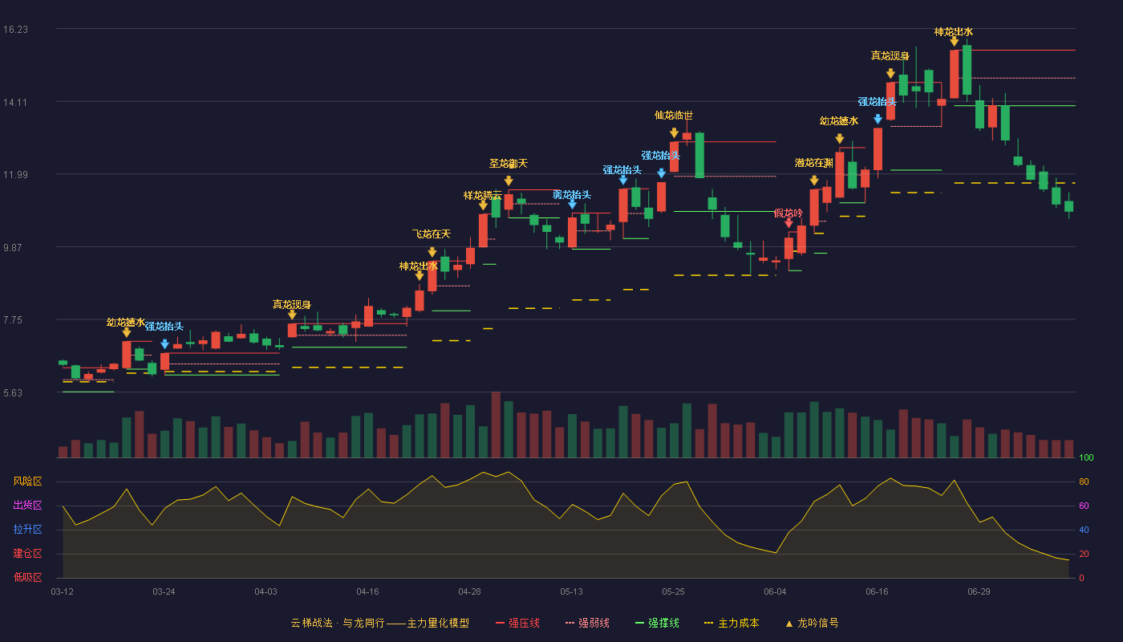Click the 11.99 price axis label
1123x642 pixels.
pyautogui.click(x=15, y=175)
